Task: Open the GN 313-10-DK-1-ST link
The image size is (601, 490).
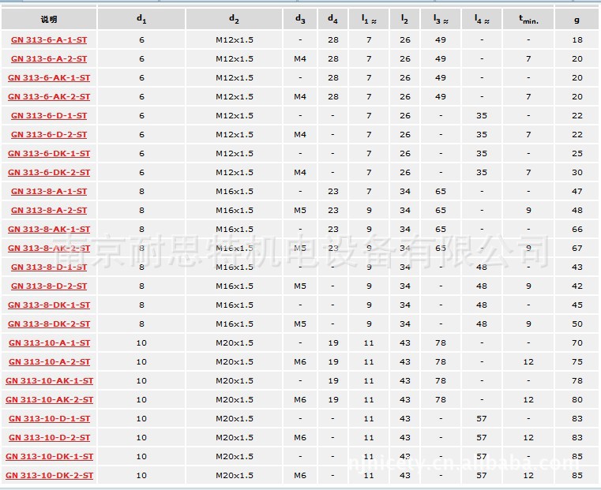Action: point(49,457)
